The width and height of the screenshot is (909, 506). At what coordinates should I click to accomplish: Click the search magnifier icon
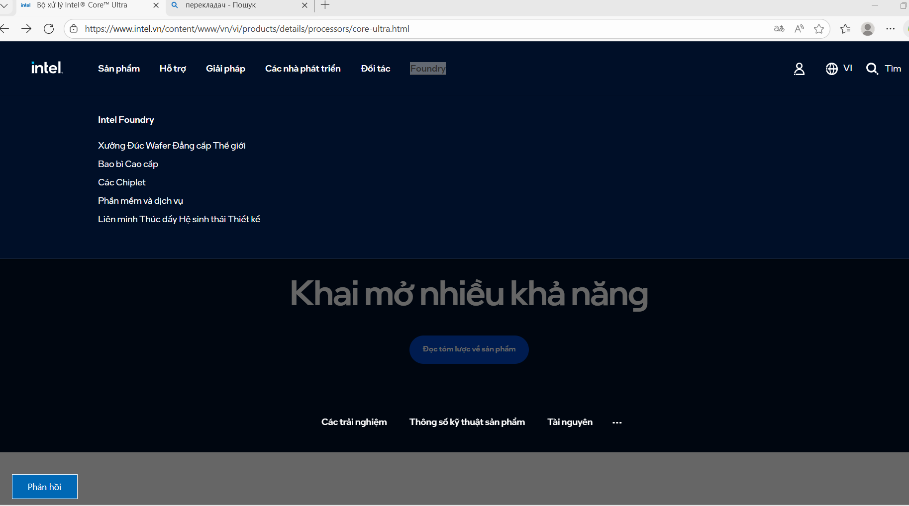(872, 69)
